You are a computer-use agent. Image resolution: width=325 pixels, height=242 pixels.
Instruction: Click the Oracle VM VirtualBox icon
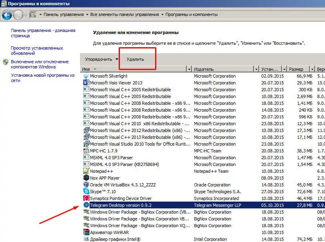[x=86, y=185]
